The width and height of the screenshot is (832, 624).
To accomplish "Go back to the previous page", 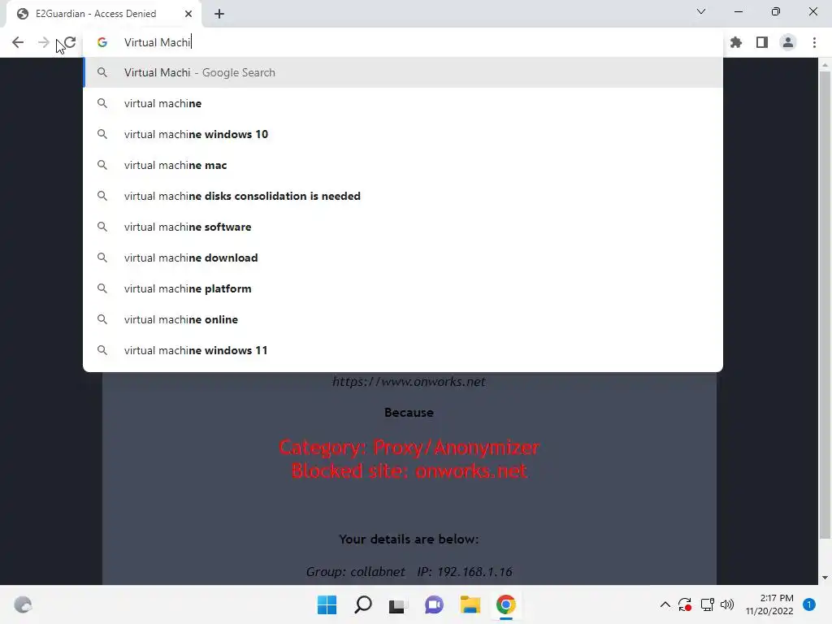I will [18, 42].
